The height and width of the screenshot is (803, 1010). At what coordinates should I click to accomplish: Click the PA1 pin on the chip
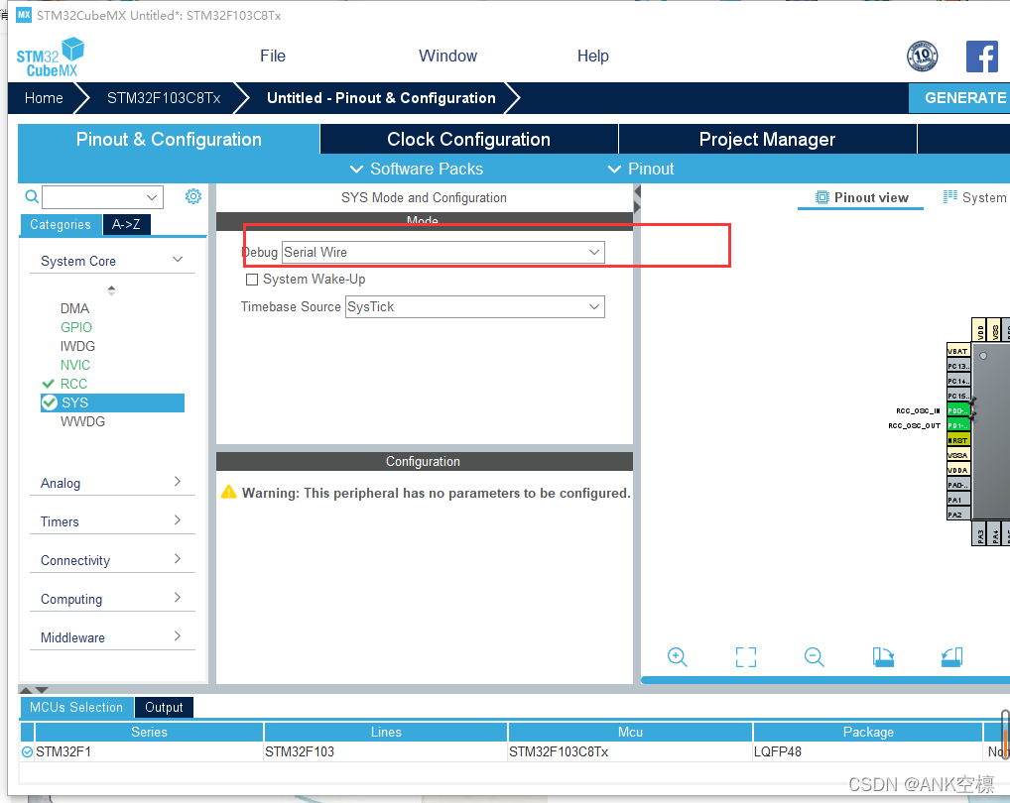tap(957, 500)
